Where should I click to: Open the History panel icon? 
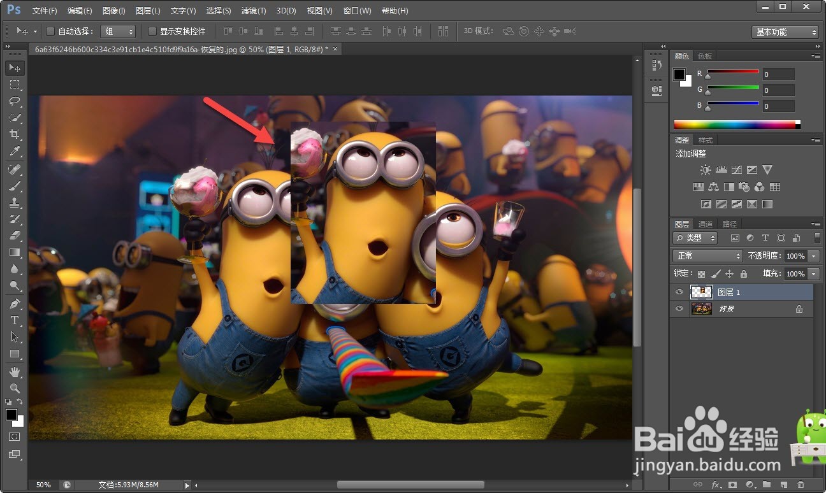[x=656, y=65]
